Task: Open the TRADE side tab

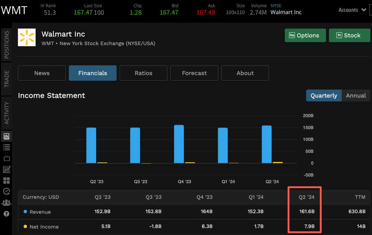Action: [x=6, y=79]
